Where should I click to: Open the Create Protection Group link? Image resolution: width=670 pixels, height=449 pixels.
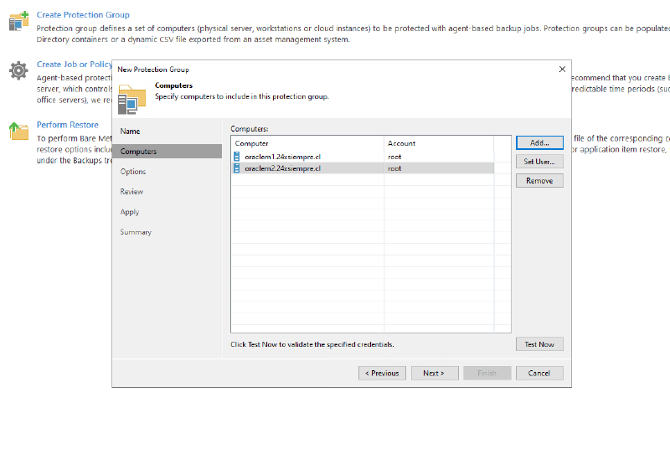(83, 15)
